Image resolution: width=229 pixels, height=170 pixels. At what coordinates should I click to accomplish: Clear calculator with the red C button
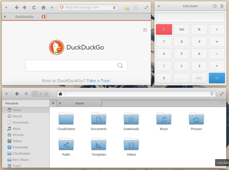click(164, 29)
